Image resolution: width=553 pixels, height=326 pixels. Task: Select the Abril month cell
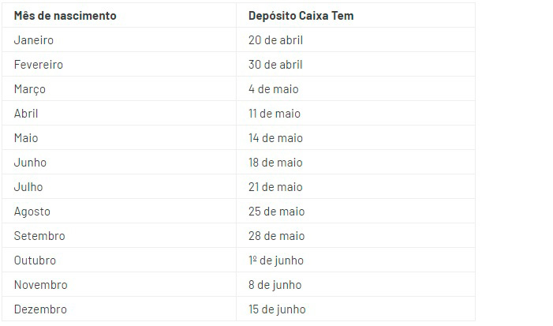point(119,113)
